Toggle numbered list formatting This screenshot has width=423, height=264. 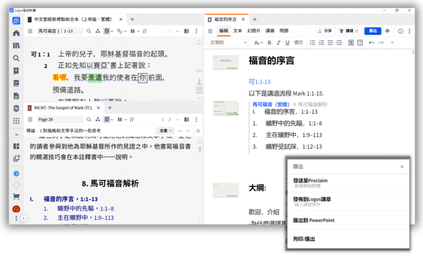click(322, 42)
